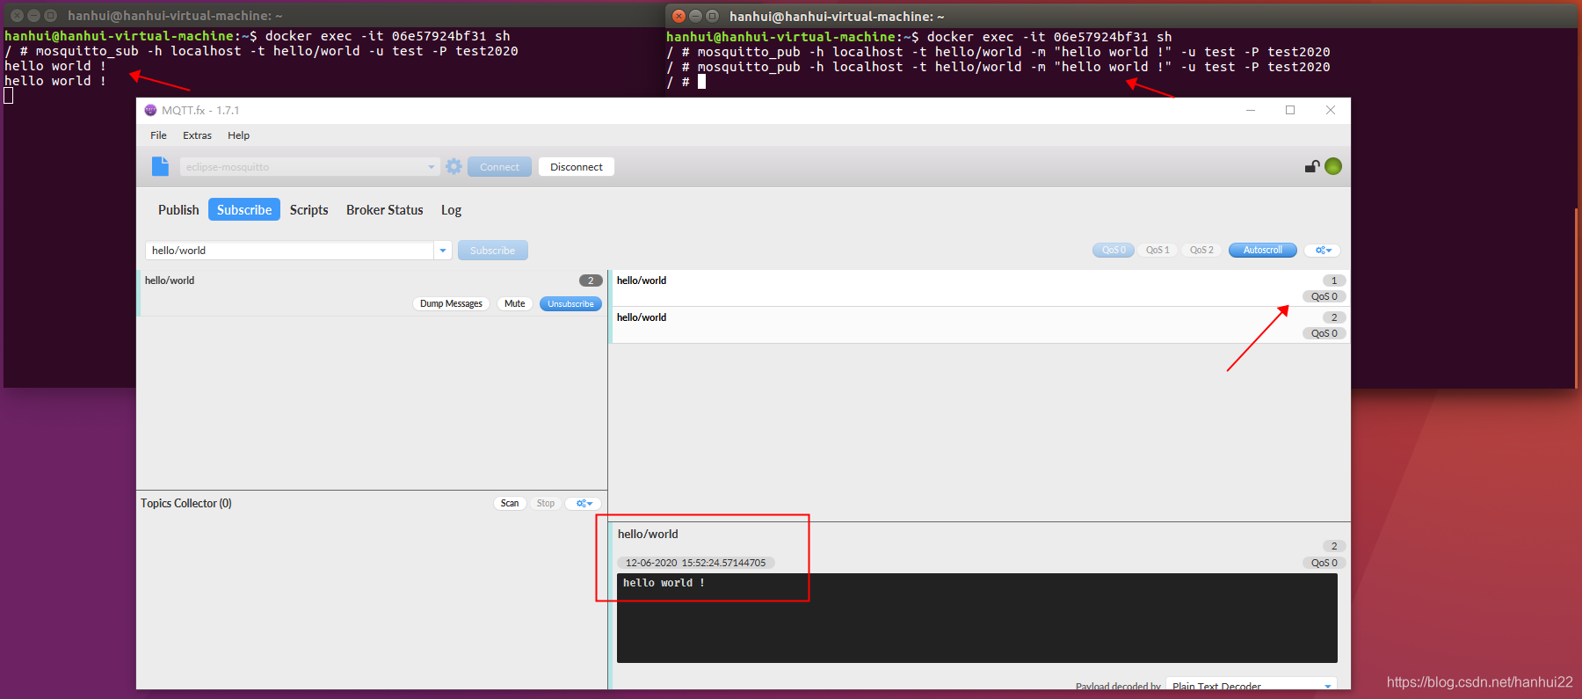Toggle QoS 1 option
Viewport: 1582px width, 699px height.
(x=1157, y=251)
